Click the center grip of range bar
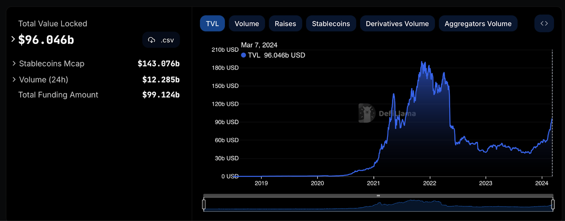Image resolution: width=565 pixels, height=221 pixels. click(x=378, y=196)
